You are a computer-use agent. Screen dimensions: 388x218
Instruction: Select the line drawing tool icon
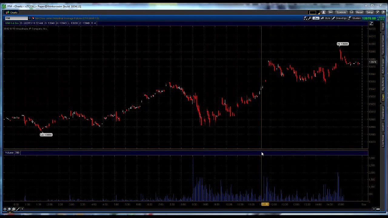pyautogui.click(x=18, y=209)
